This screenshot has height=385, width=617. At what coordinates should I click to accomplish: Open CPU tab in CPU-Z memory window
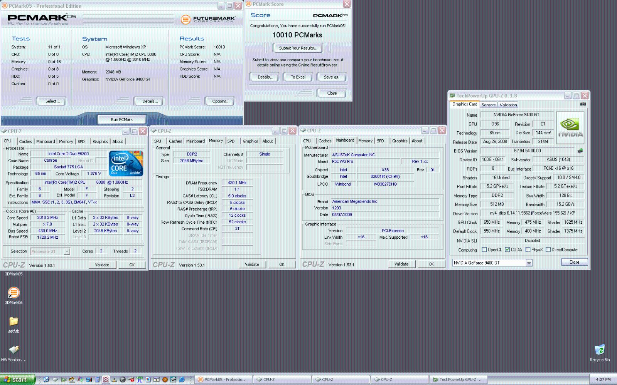pos(157,141)
